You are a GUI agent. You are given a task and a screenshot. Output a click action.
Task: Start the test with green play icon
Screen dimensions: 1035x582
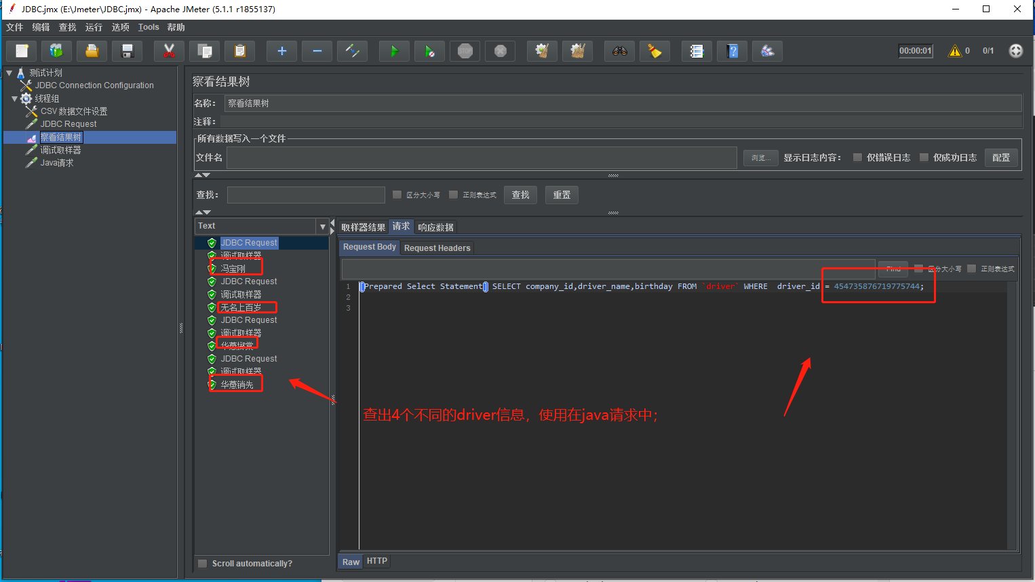[x=394, y=51]
